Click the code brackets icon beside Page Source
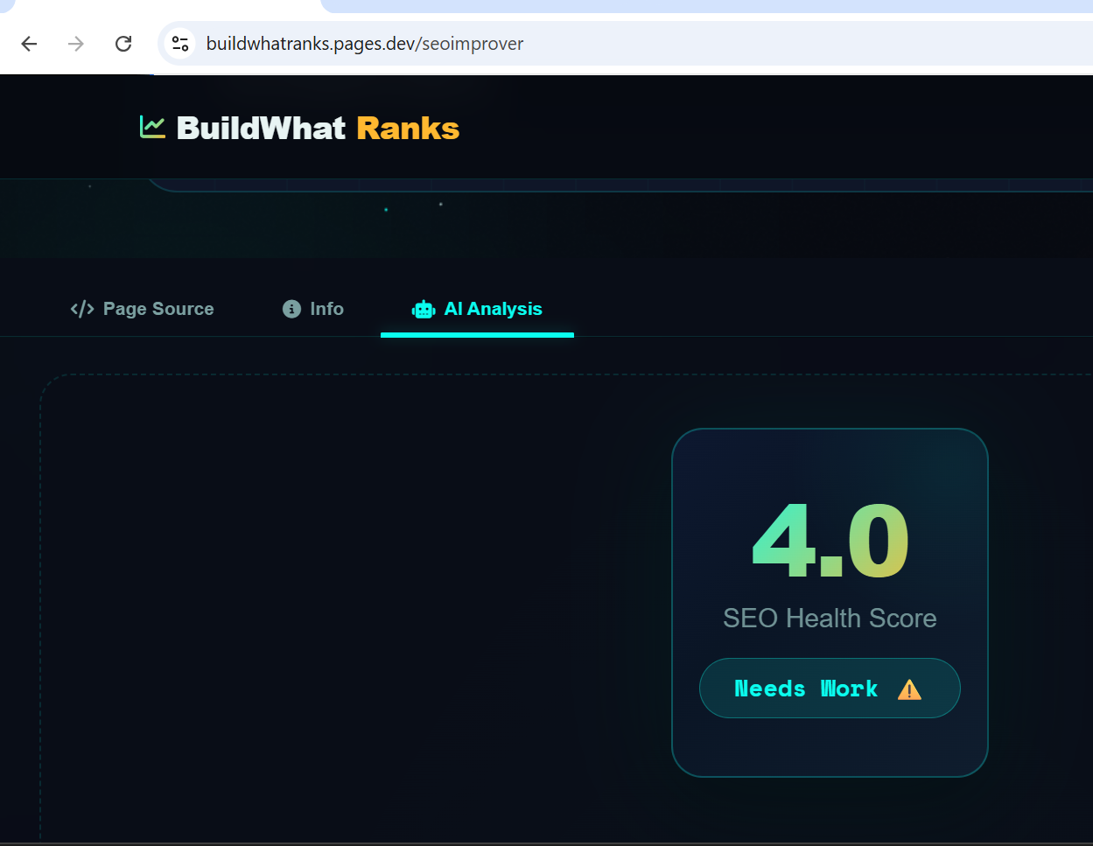This screenshot has width=1093, height=846. click(82, 309)
